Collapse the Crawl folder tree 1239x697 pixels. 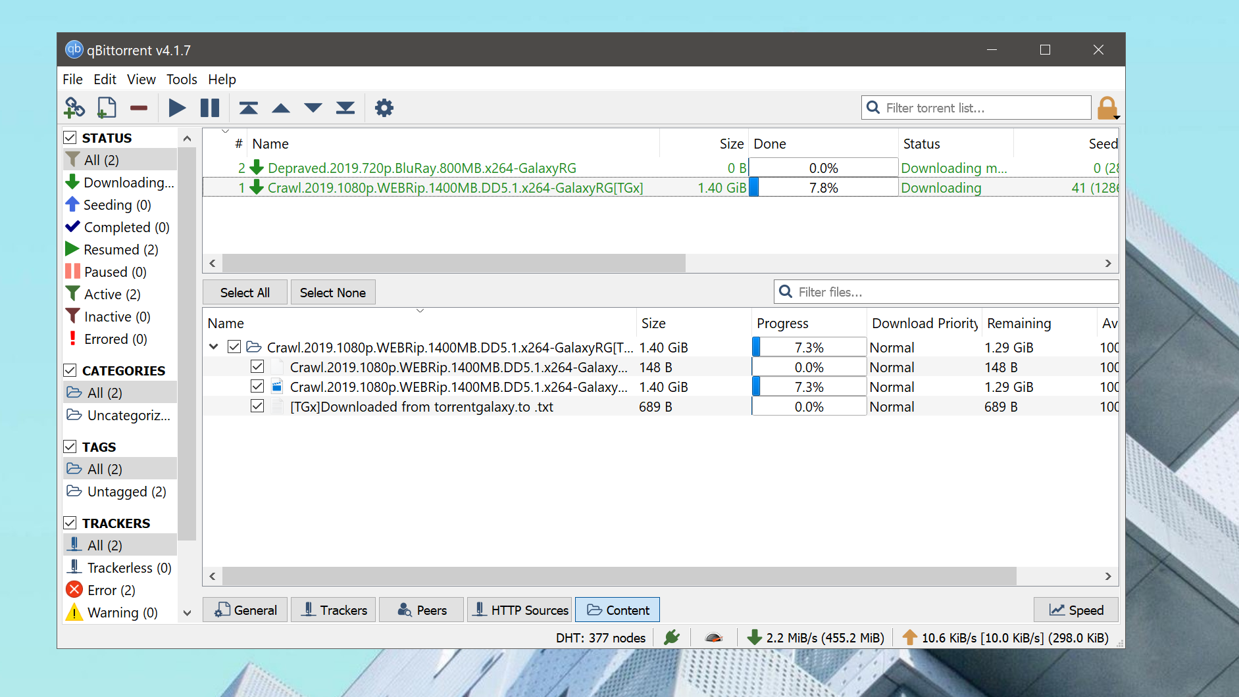214,347
